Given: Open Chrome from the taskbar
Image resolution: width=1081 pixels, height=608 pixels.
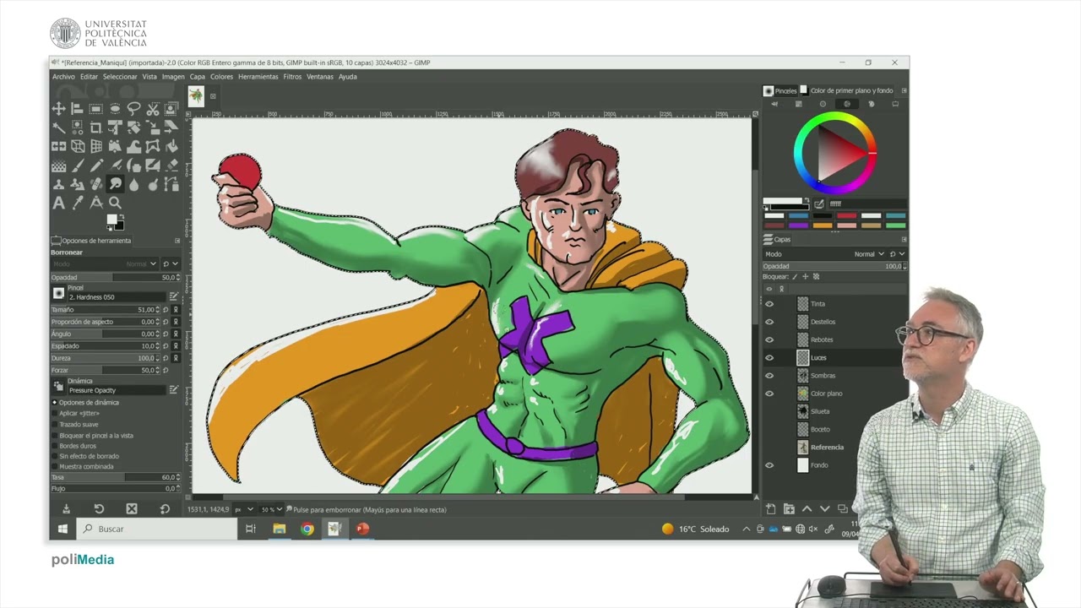Looking at the screenshot, I should coord(307,529).
